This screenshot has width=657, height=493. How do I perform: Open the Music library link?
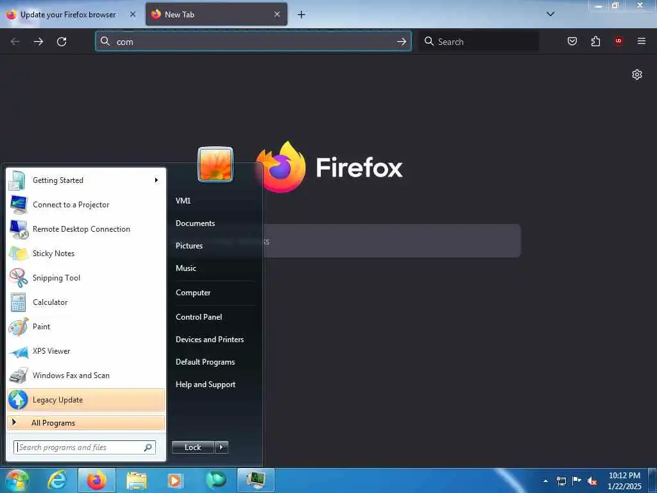coord(185,268)
